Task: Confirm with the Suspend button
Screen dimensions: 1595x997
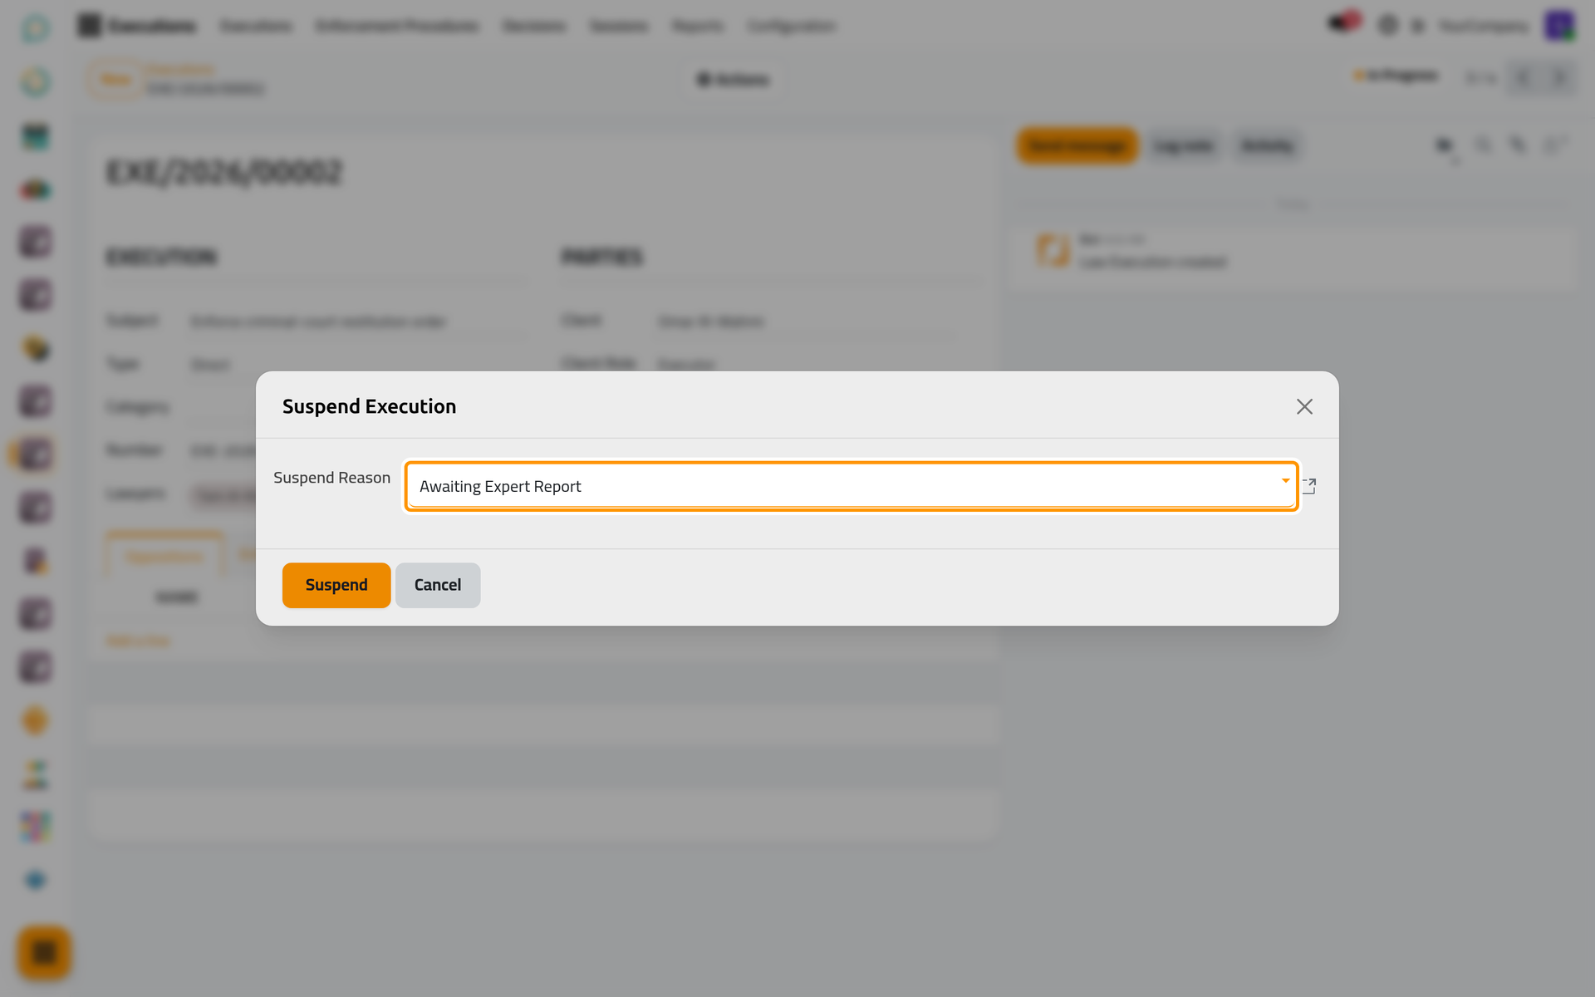Action: pyautogui.click(x=336, y=585)
